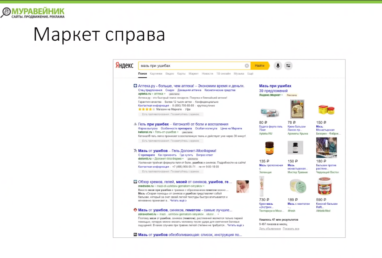Click the 'Особая молекула' sitelink
The image size is (382, 258).
tap(206, 128)
